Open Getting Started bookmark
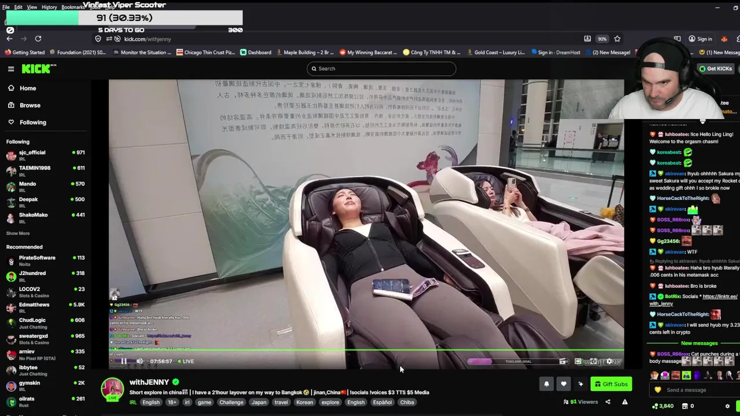 25,53
